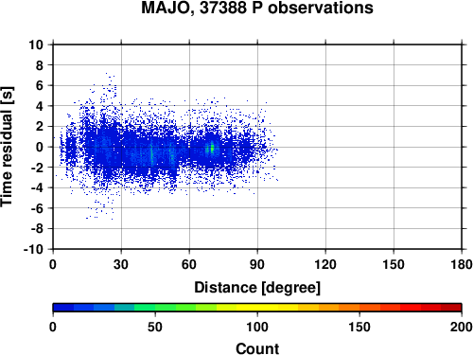Screen dimensions: 473x355
Task: Click the 'Distance [degree]' axis label
Action: click(x=257, y=288)
